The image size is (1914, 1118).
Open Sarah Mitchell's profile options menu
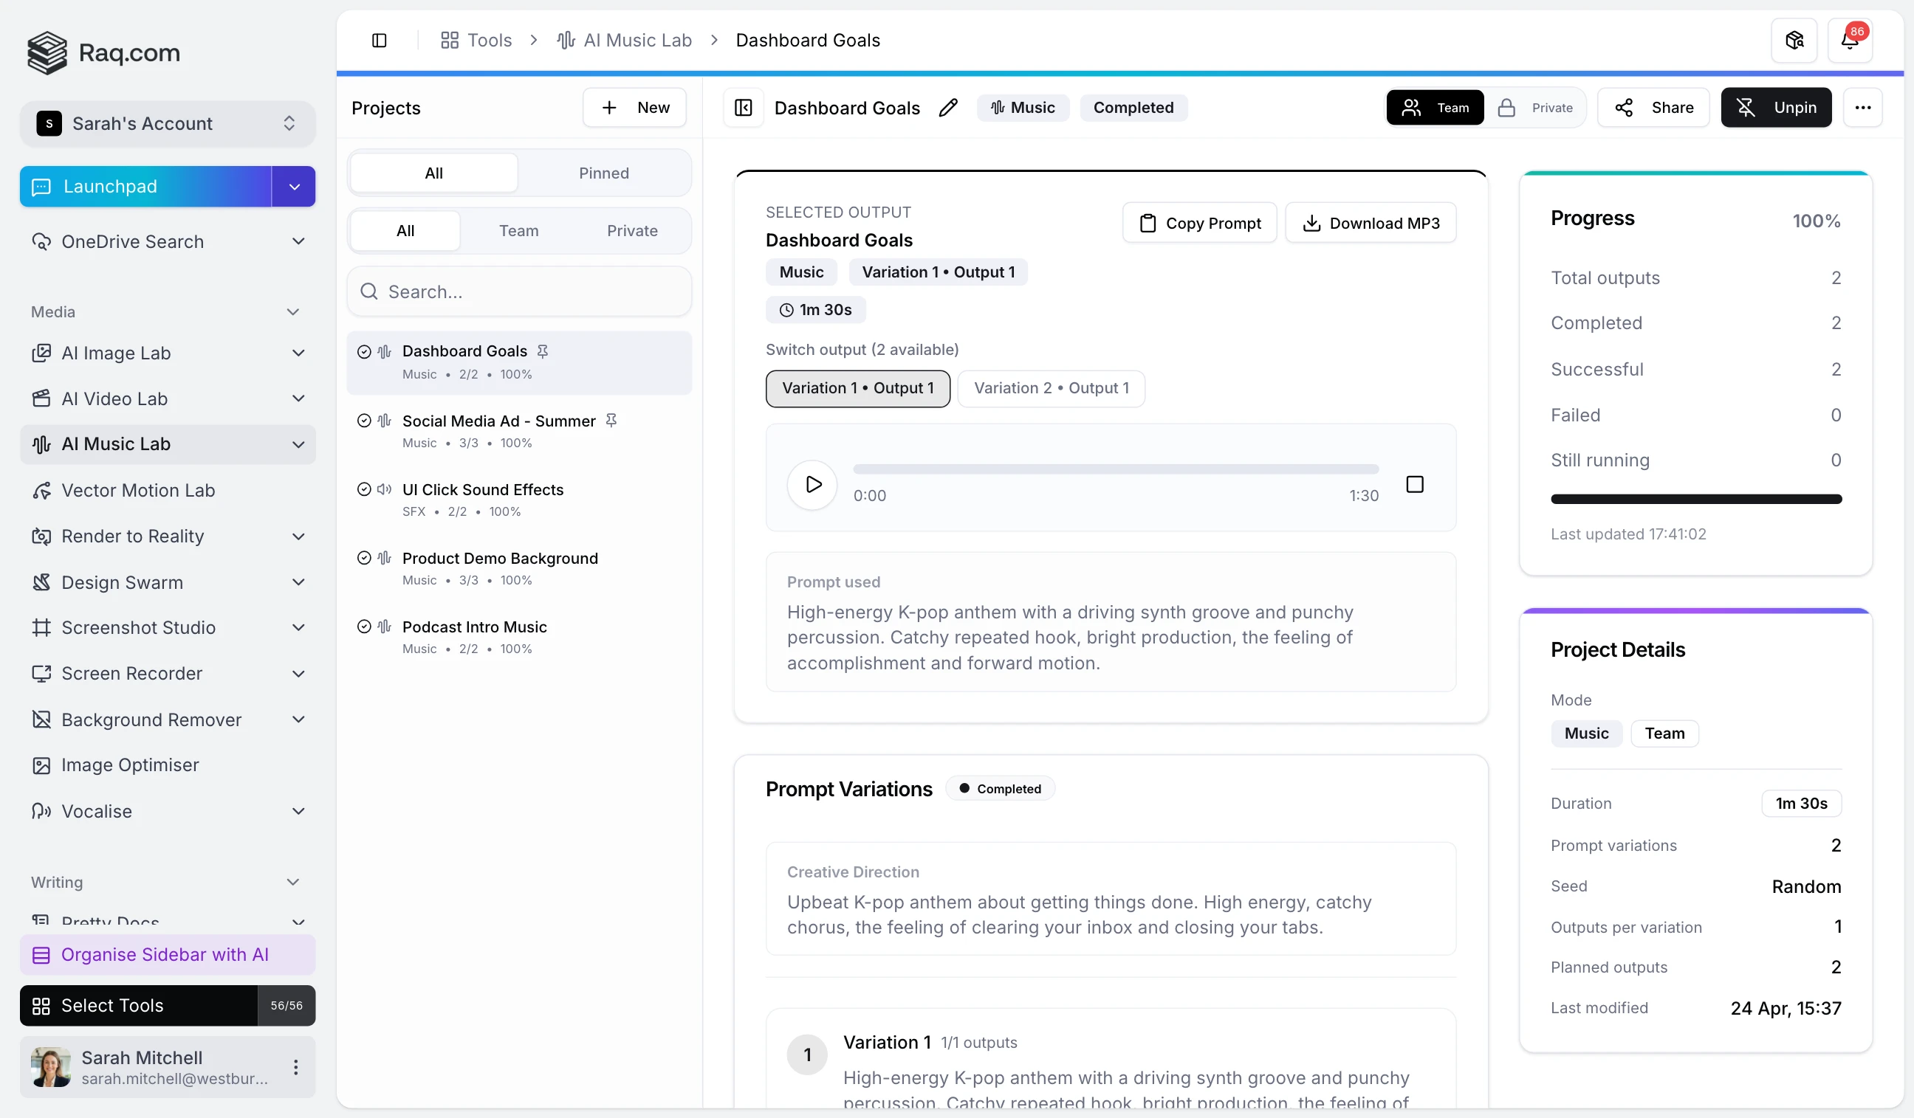[x=295, y=1067]
